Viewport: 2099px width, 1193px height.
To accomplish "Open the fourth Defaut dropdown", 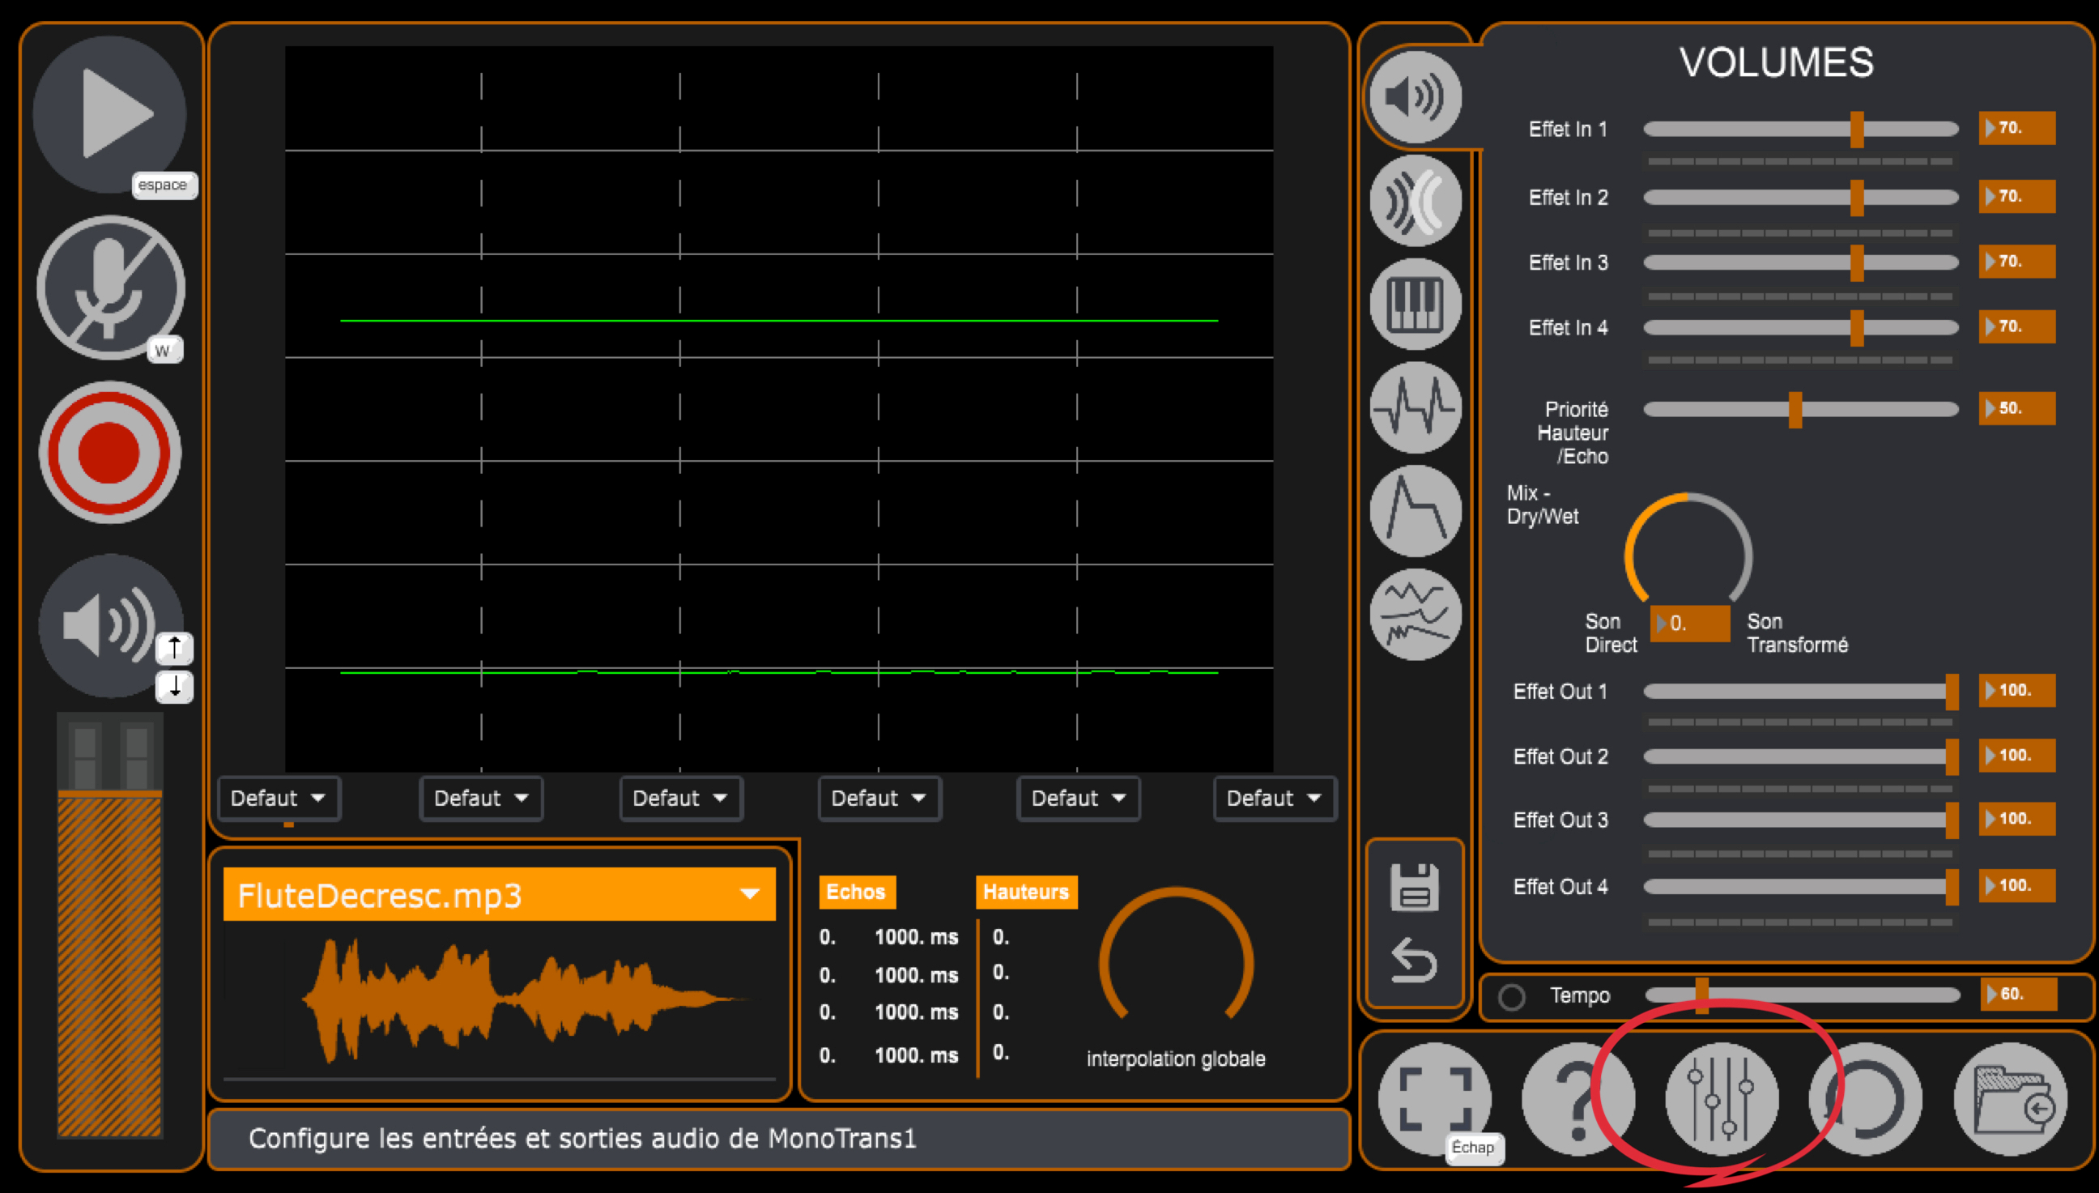I will 879,798.
